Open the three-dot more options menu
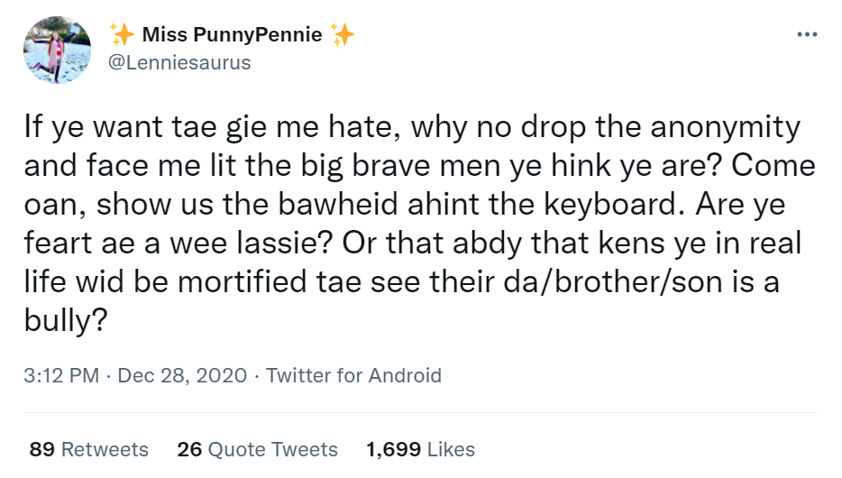This screenshot has width=842, height=478. click(x=806, y=35)
